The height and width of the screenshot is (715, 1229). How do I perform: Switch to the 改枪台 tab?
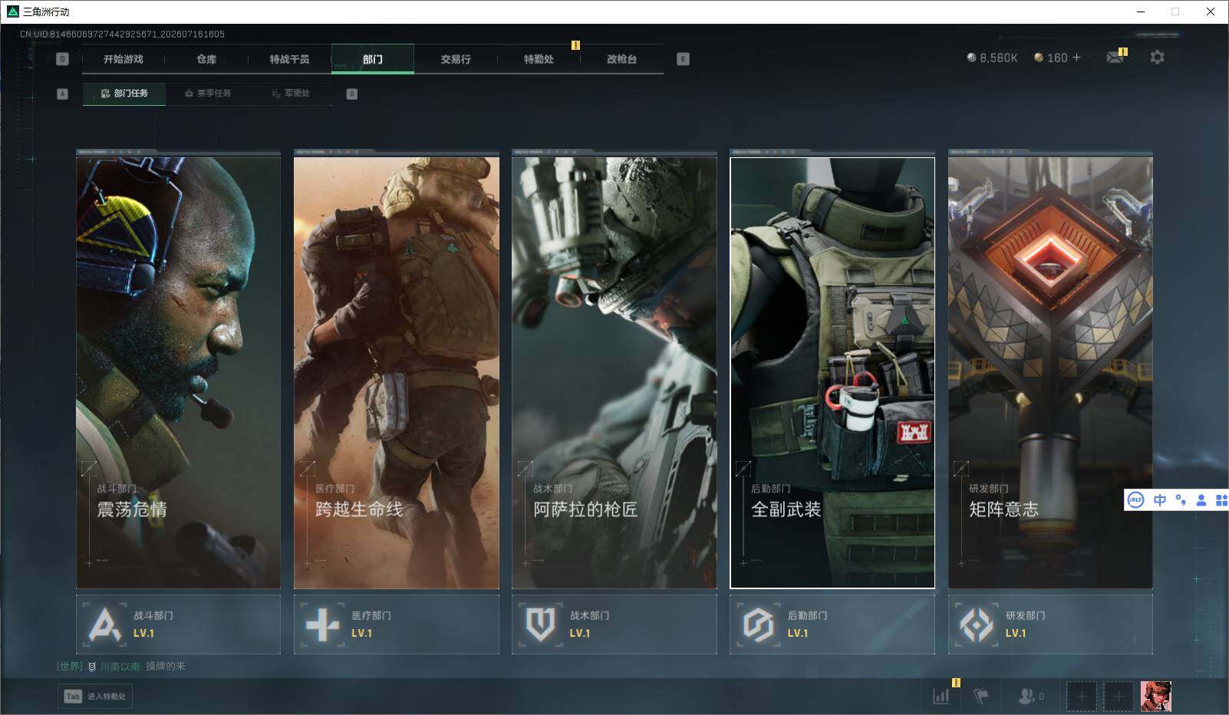tap(621, 59)
